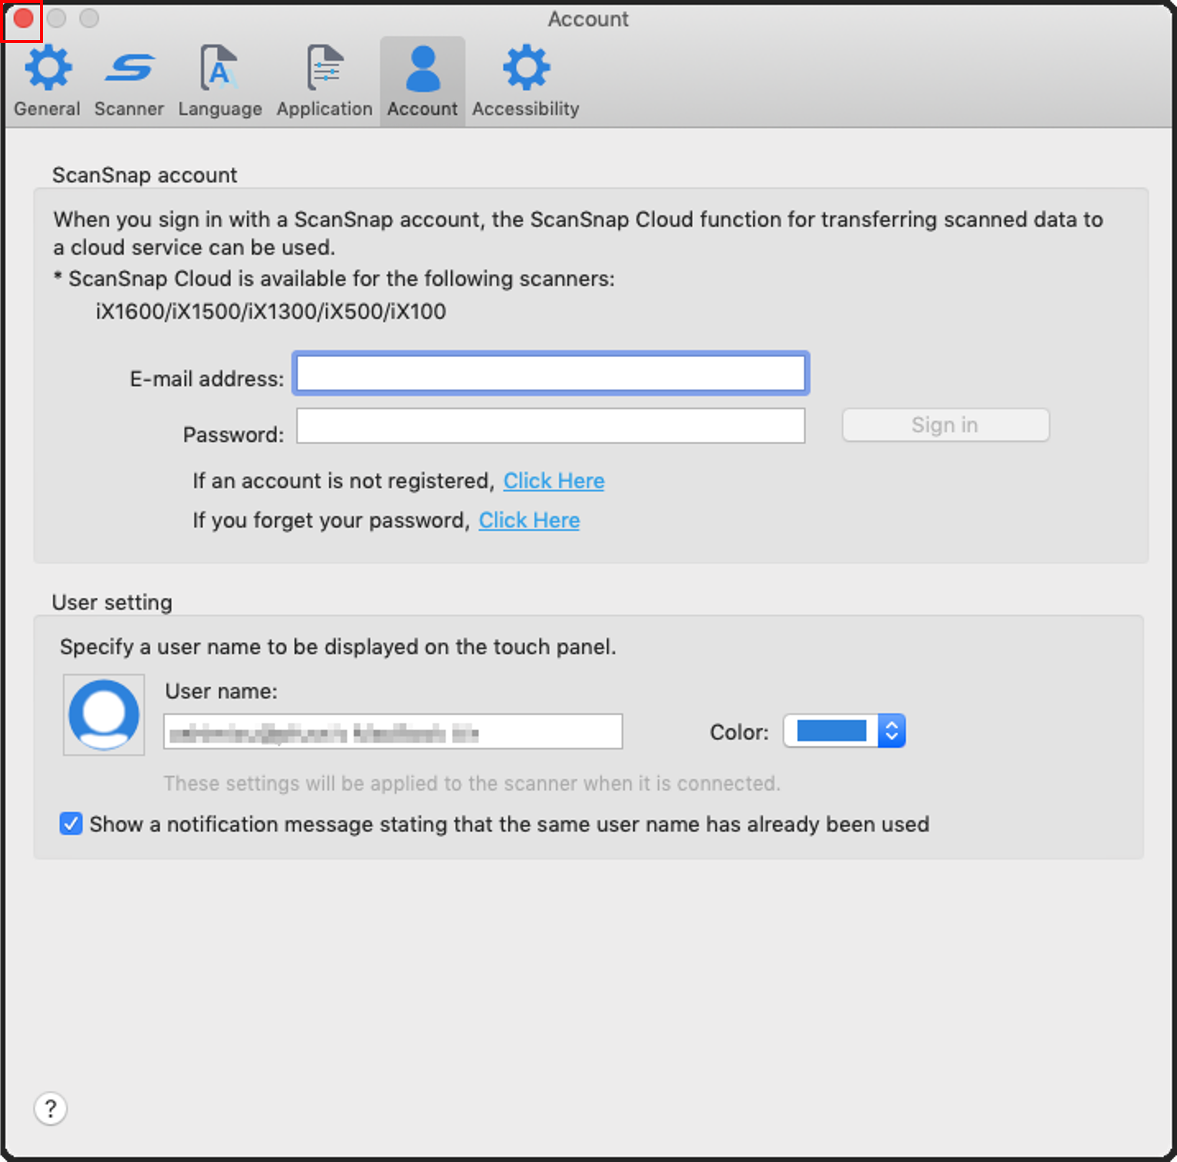Image resolution: width=1177 pixels, height=1162 pixels.
Task: Select the Application tab
Action: pyautogui.click(x=325, y=81)
